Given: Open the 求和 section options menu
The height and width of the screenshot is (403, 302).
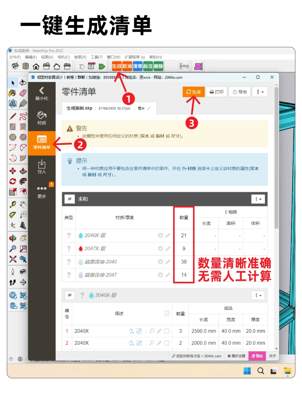Looking at the screenshot, I should 258,199.
